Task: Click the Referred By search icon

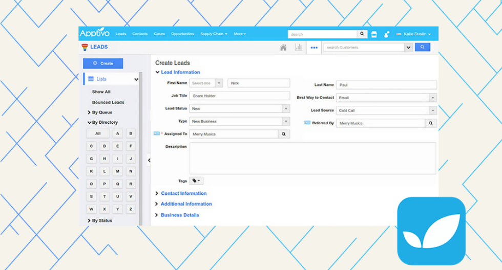Action: [x=431, y=123]
